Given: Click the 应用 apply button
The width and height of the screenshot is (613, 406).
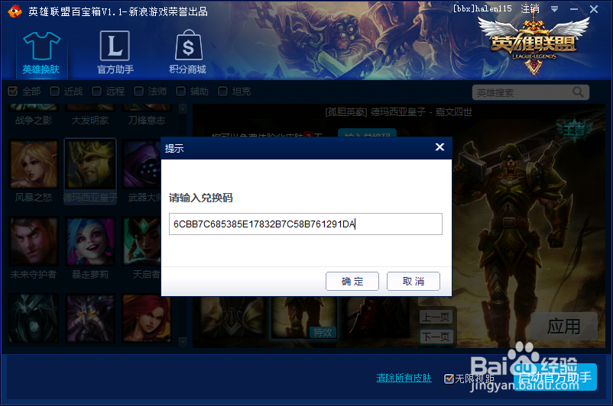Looking at the screenshot, I should 564,327.
